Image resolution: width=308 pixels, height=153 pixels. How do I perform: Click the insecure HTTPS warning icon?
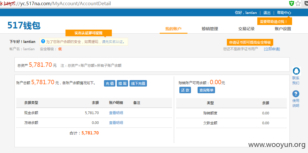[1, 3]
